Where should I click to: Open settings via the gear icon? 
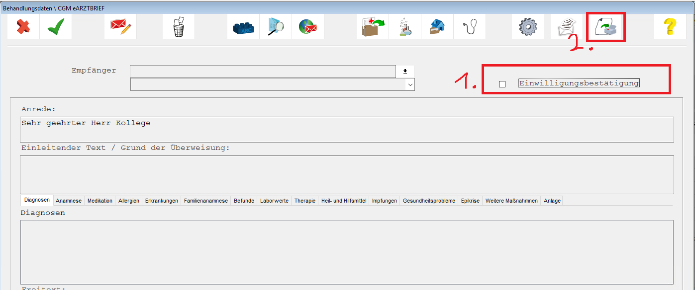[528, 26]
